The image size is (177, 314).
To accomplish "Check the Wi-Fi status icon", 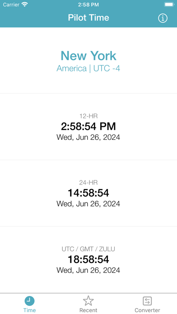I will click(25, 5).
